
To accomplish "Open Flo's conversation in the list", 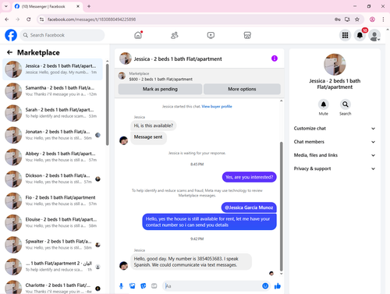I will click(52, 200).
